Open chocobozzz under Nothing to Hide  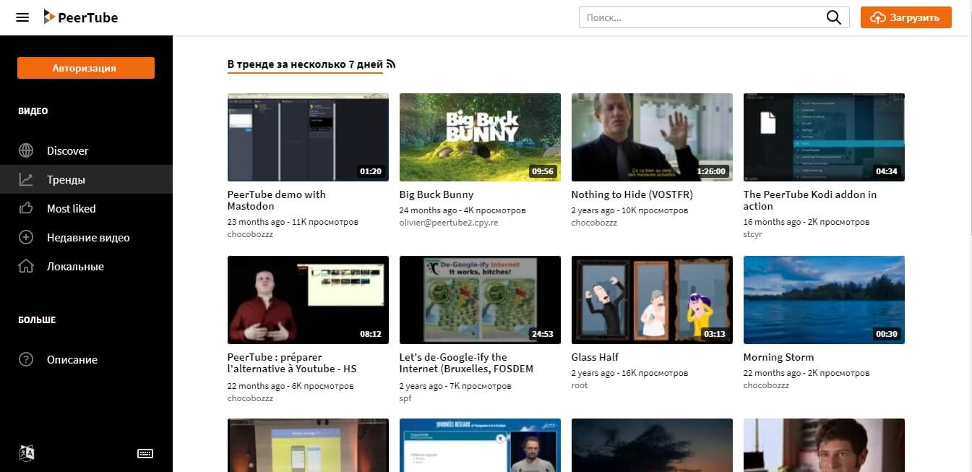click(595, 223)
